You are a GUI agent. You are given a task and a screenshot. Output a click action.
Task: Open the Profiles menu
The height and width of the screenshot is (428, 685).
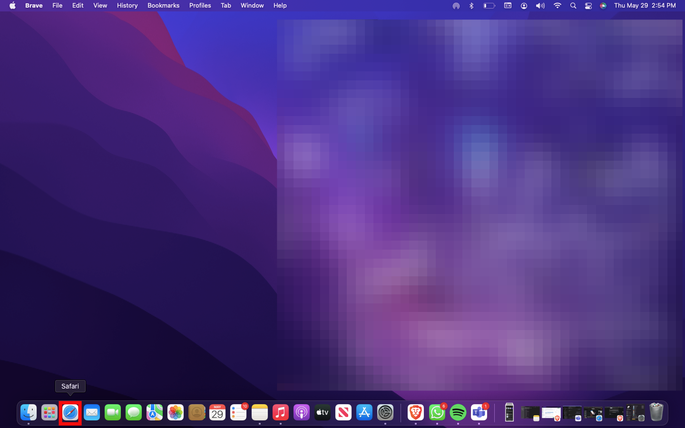200,6
